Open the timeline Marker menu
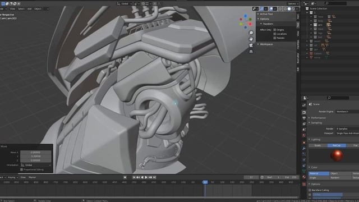 [32, 177]
